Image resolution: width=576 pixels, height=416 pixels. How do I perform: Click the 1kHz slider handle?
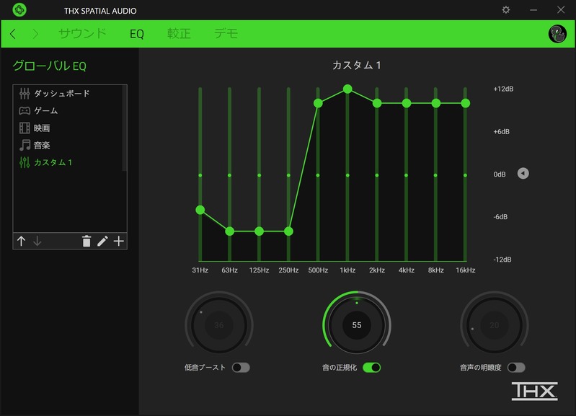pos(347,89)
